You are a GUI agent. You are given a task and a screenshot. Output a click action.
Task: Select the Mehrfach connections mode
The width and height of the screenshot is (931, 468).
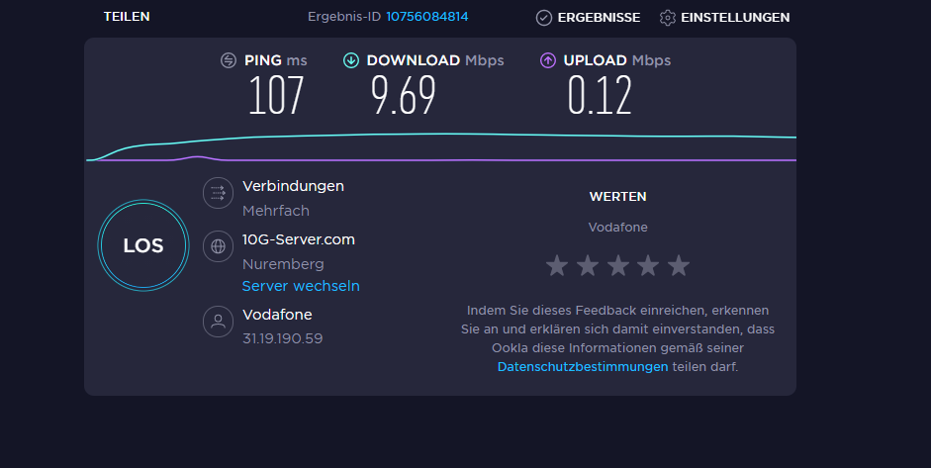[275, 211]
